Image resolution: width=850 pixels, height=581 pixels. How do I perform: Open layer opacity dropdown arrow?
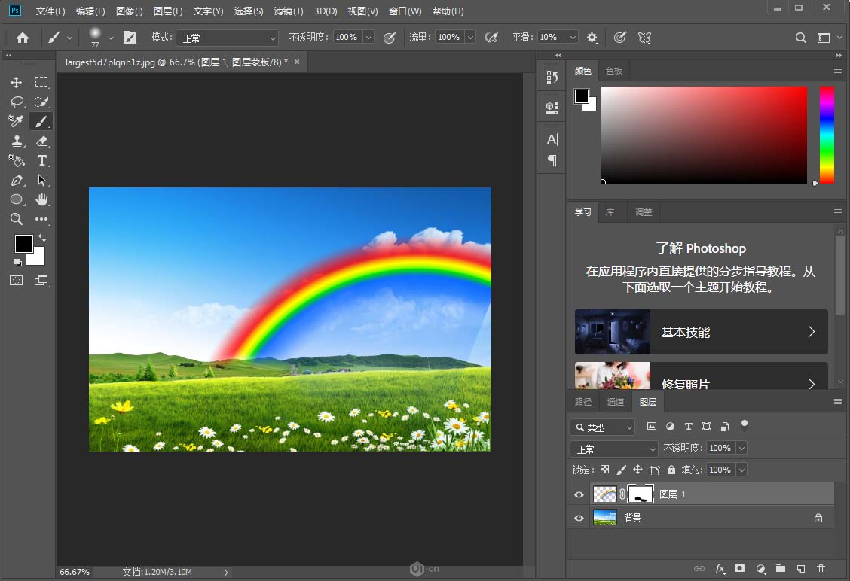[x=741, y=448]
